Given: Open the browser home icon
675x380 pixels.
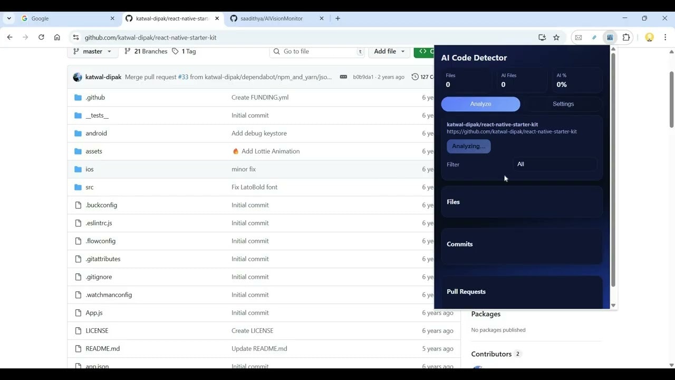Looking at the screenshot, I should pos(57,37).
